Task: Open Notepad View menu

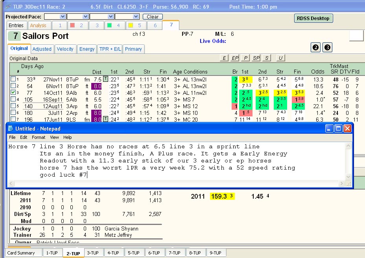Action: 54,137
